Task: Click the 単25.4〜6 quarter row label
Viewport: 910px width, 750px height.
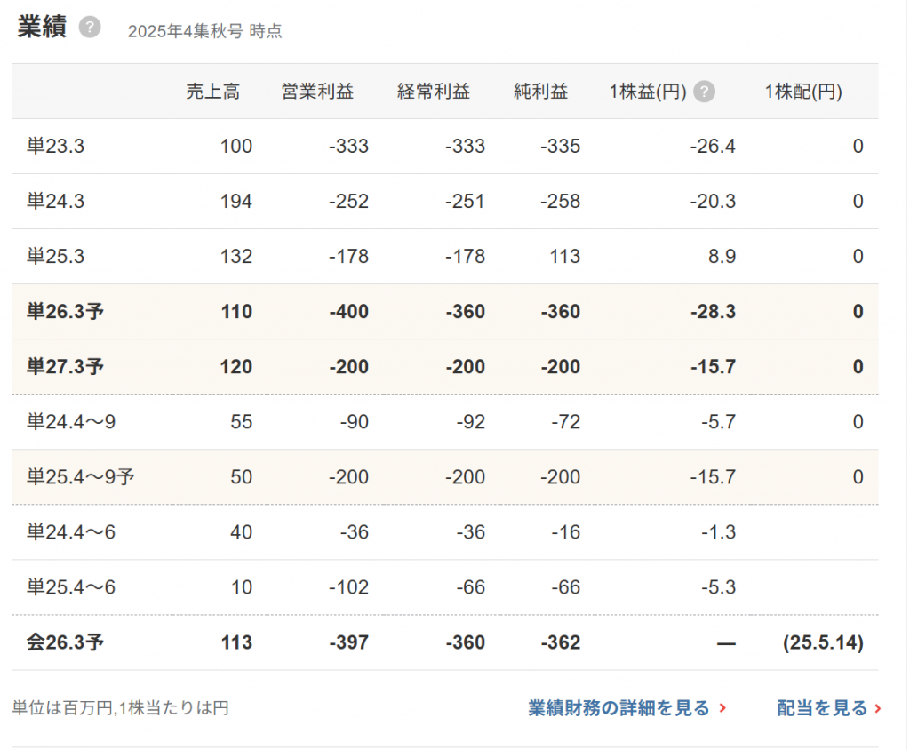Action: (x=70, y=587)
